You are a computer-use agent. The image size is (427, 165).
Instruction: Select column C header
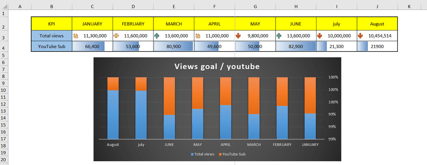[93, 7]
